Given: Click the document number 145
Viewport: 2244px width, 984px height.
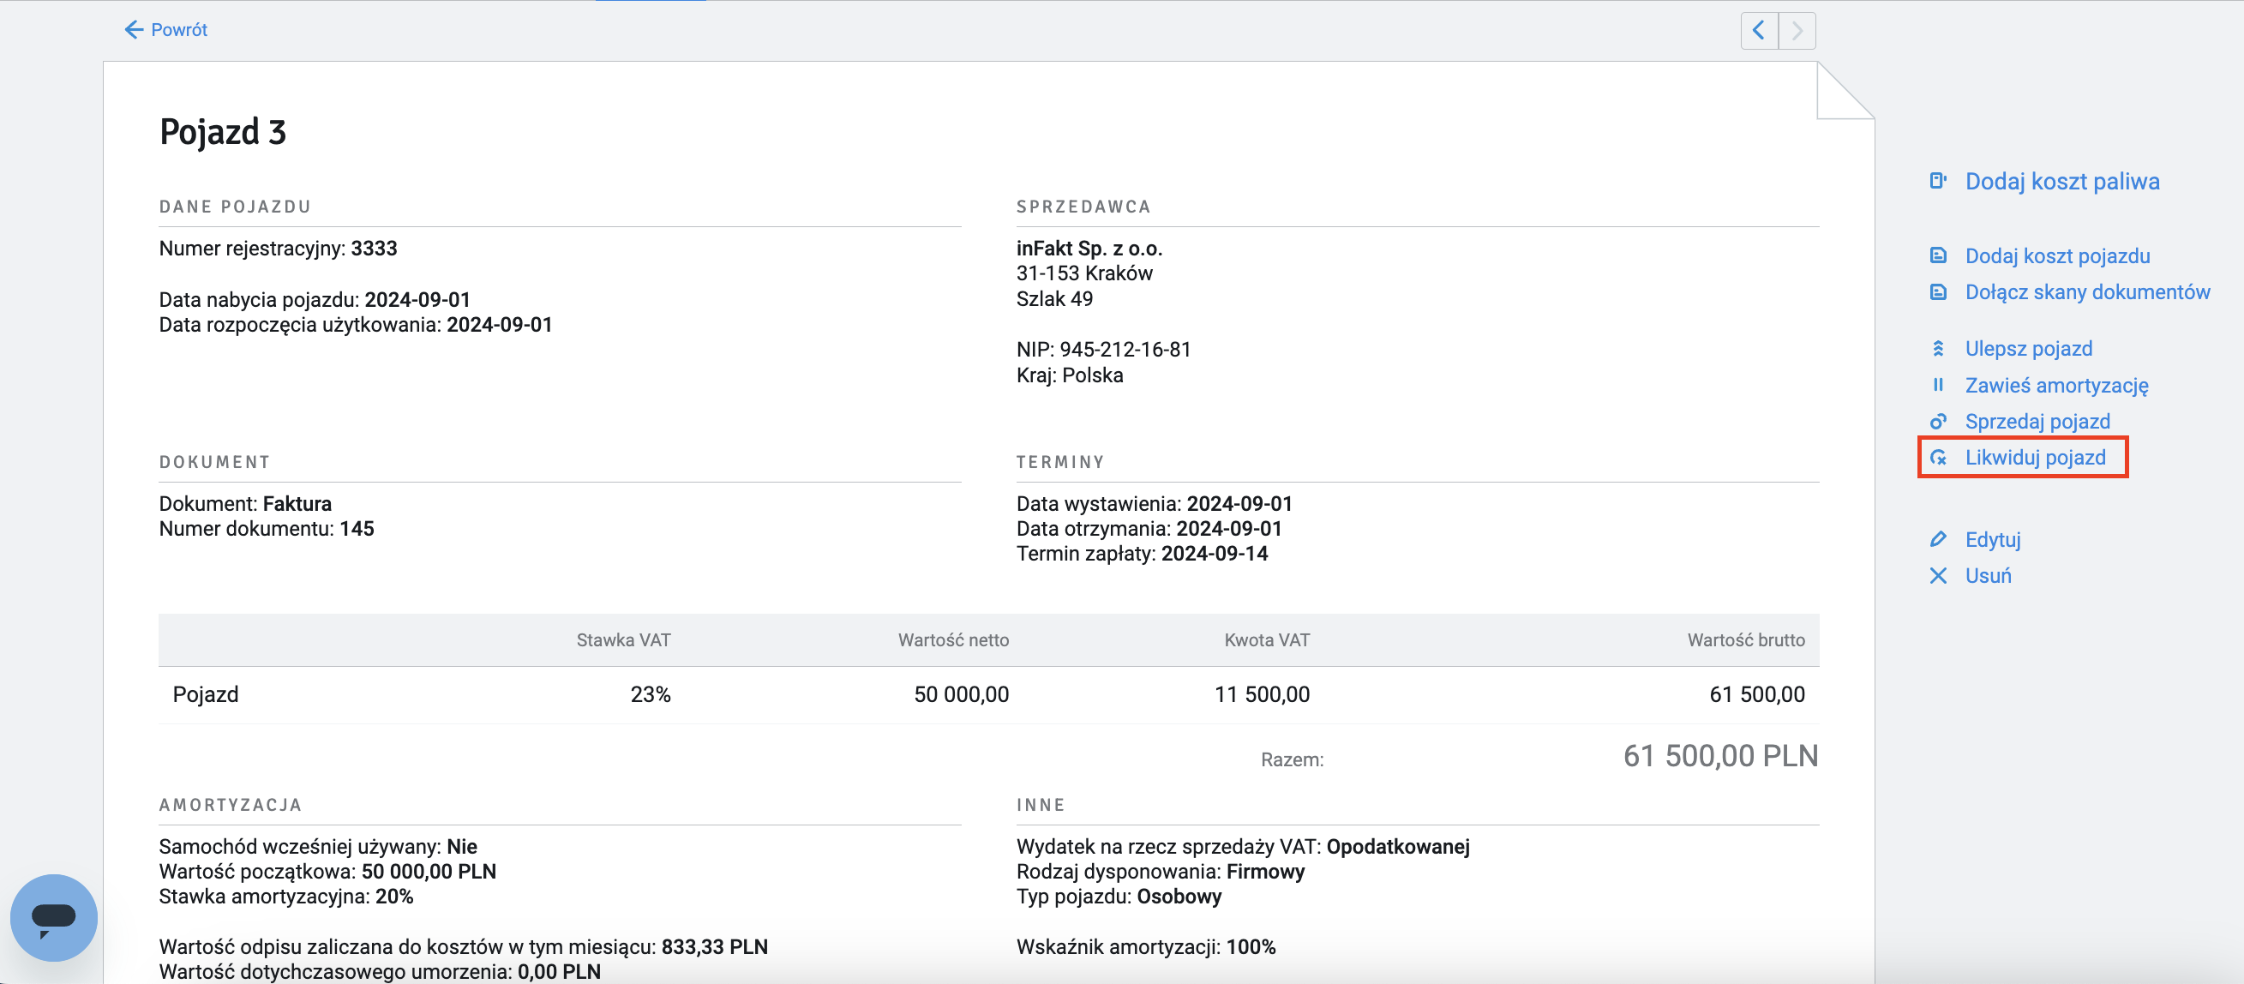Looking at the screenshot, I should [x=357, y=530].
